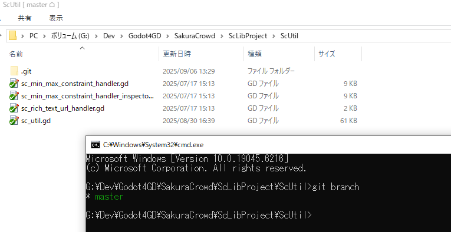The height and width of the screenshot is (232, 451).
Task: Click icon of sc_min_max_constraint_handler_inspecto... file
Action: pos(14,95)
